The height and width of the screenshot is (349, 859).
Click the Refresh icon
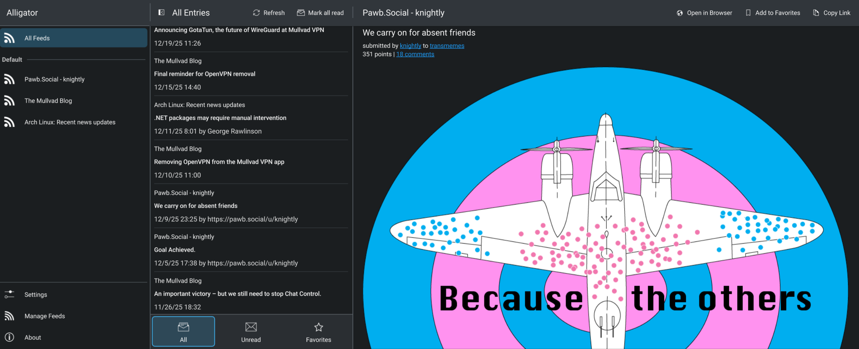point(256,13)
